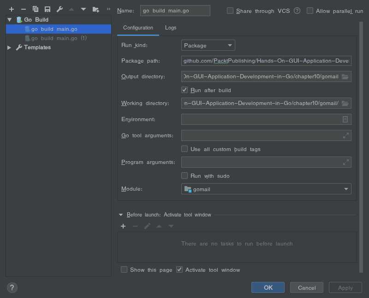Enable Allow parallel run
Viewport: 369px width, 298px height.
tap(309, 11)
